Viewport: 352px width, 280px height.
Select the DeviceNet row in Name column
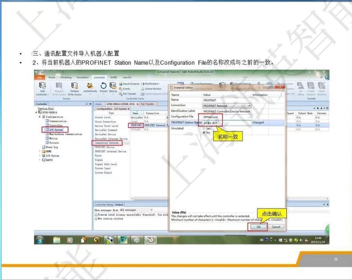click(137, 117)
